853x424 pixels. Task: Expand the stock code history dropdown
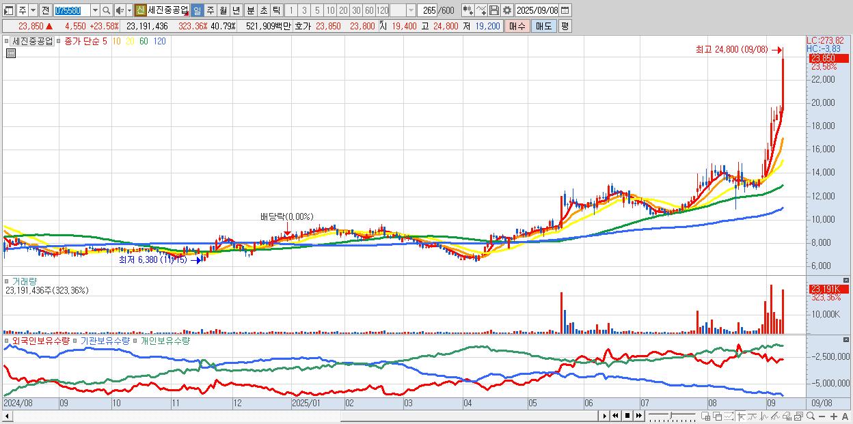point(95,10)
